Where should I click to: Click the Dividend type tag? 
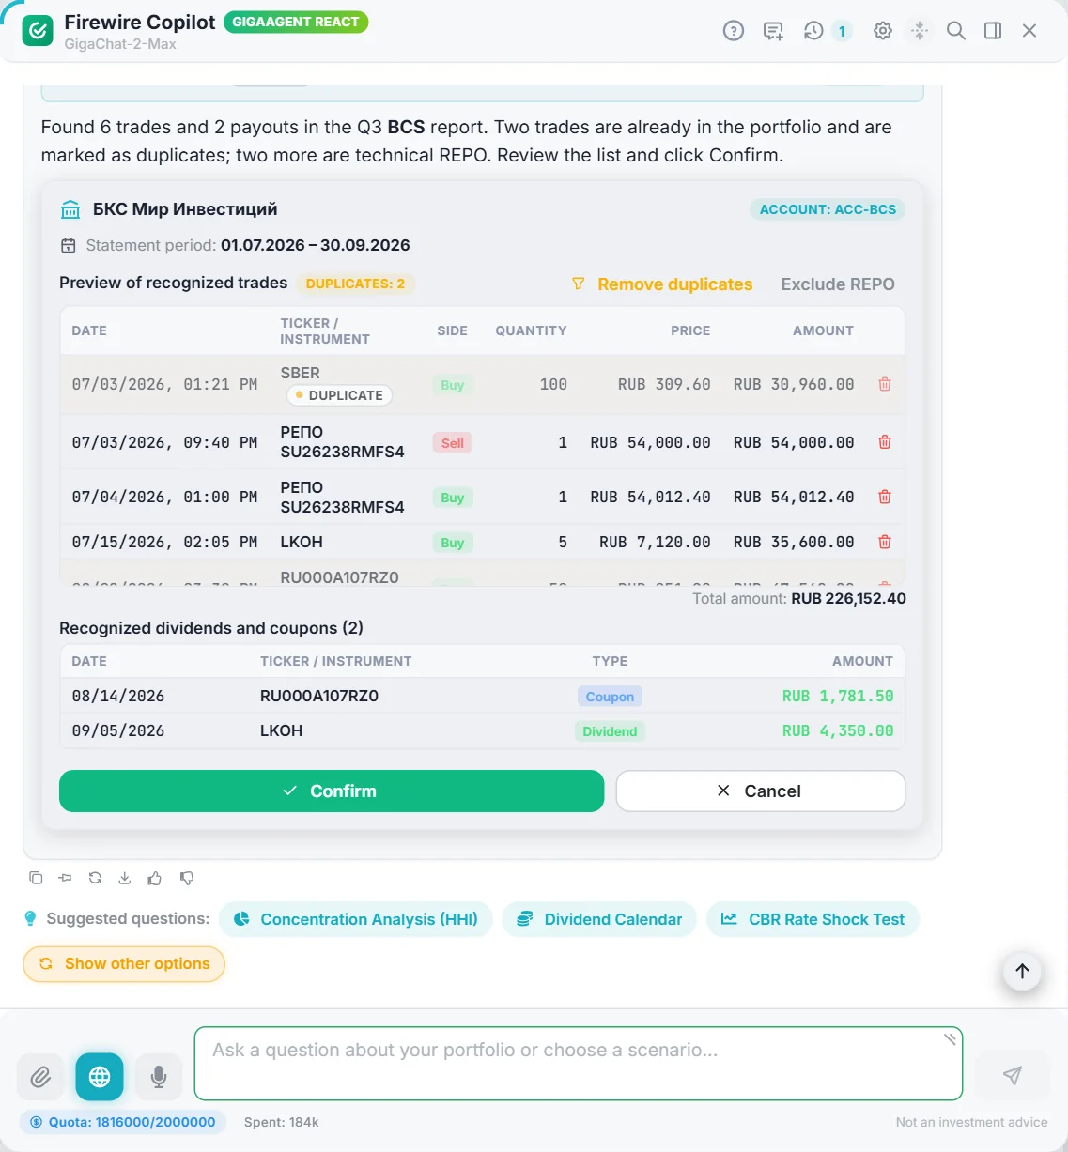point(610,731)
